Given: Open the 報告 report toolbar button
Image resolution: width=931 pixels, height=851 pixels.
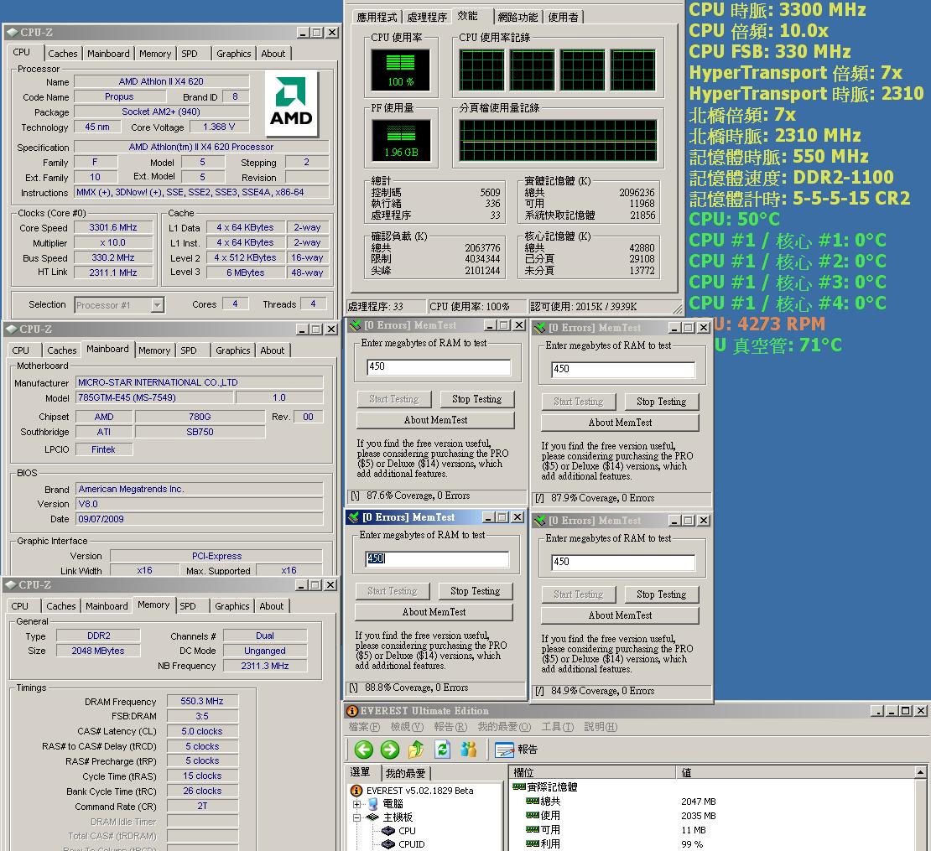Looking at the screenshot, I should (x=517, y=750).
